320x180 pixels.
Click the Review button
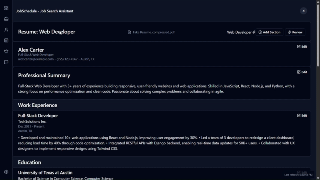coord(295,32)
